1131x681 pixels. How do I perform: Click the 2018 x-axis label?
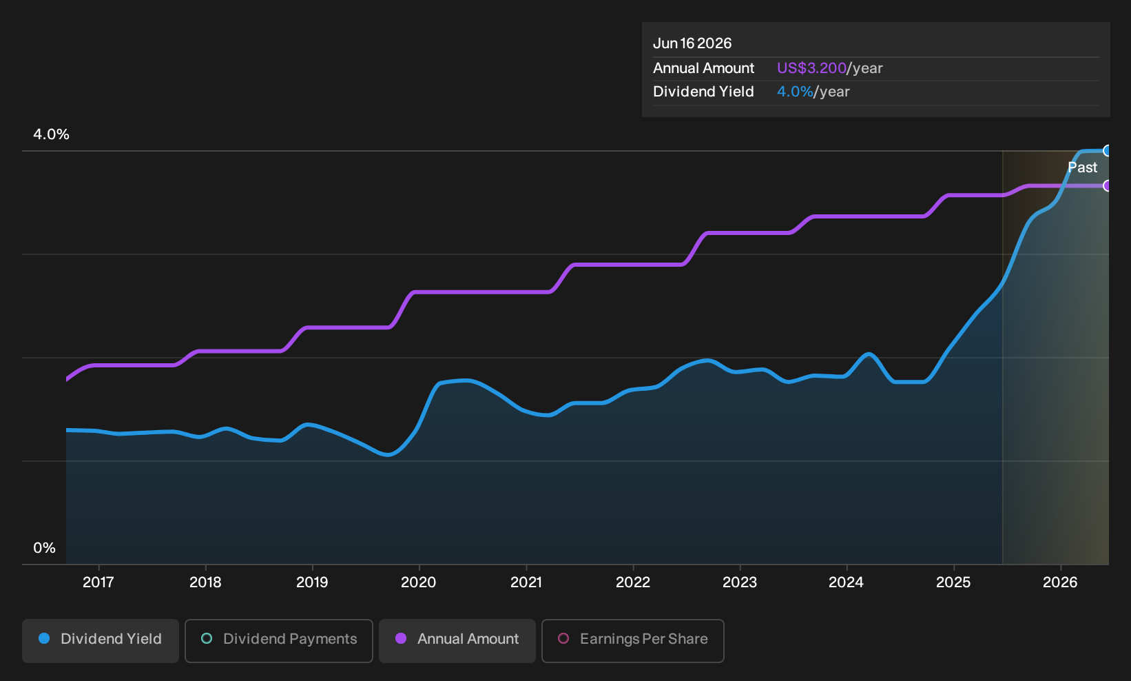point(205,582)
